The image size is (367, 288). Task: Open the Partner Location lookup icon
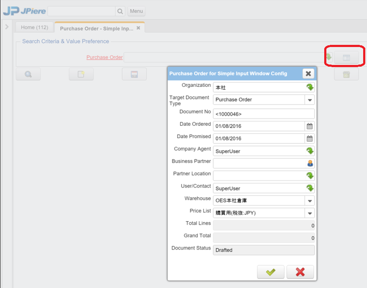coord(310,176)
